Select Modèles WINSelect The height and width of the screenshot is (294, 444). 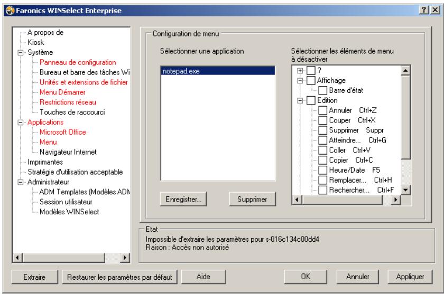(69, 212)
